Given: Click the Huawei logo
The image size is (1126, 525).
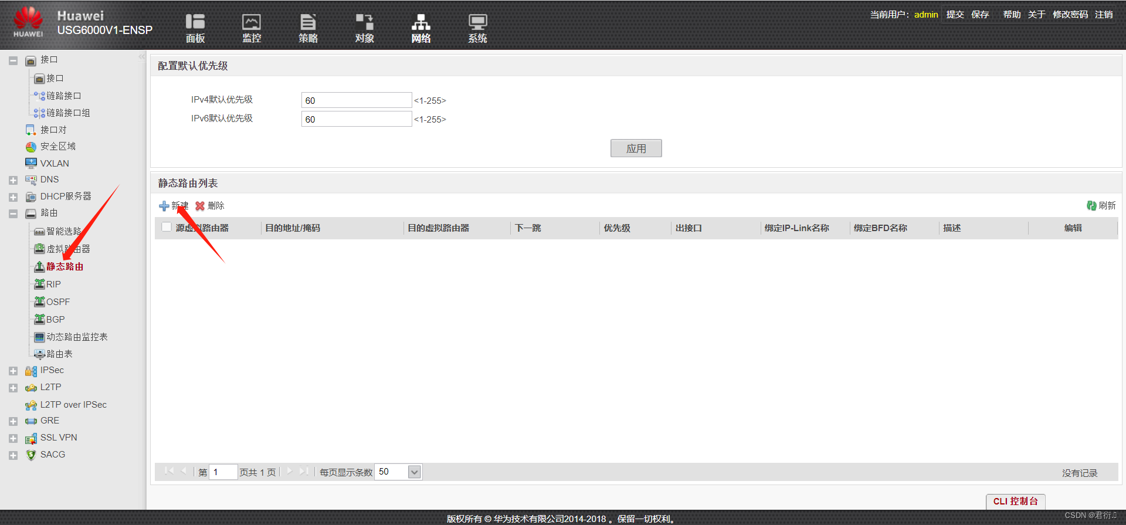Looking at the screenshot, I should 28,22.
